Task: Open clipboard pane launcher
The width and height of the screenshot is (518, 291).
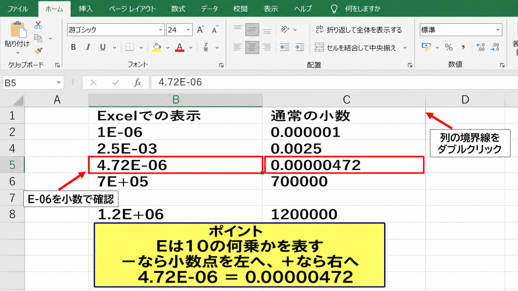Action: point(57,65)
